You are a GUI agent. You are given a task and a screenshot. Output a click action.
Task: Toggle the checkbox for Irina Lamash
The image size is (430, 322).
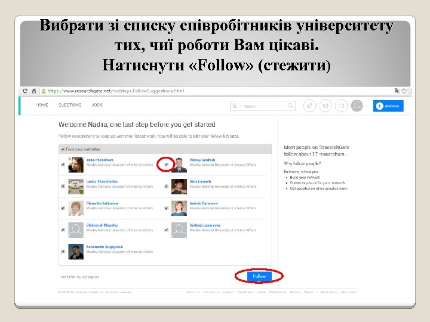click(x=167, y=186)
